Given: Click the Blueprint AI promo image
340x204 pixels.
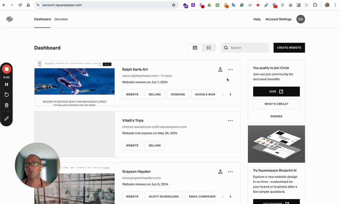Looking at the screenshot, I should point(276,144).
